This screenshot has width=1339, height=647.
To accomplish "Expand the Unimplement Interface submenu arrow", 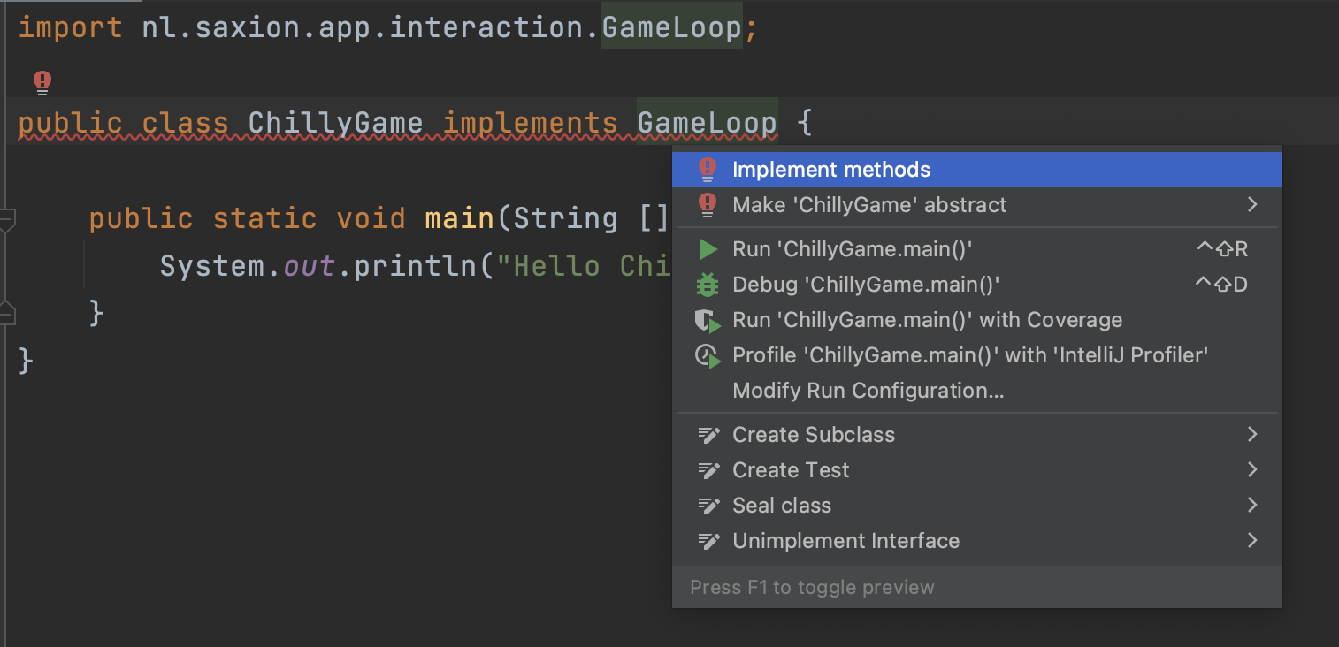I will [1252, 541].
